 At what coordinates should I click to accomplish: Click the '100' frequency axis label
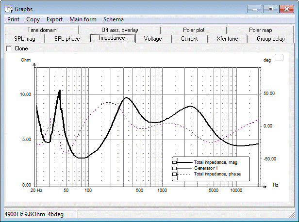coord(88,190)
